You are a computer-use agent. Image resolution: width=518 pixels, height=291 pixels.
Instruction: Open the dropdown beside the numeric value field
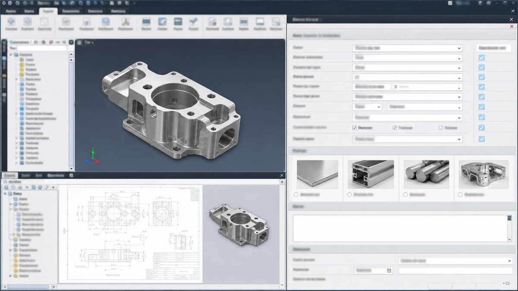point(427,87)
